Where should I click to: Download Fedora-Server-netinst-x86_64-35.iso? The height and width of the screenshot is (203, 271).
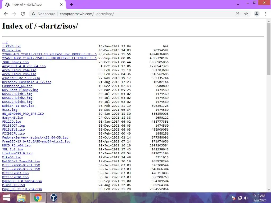point(35,137)
